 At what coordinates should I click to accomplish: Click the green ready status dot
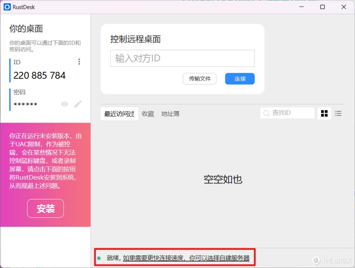coord(99,258)
